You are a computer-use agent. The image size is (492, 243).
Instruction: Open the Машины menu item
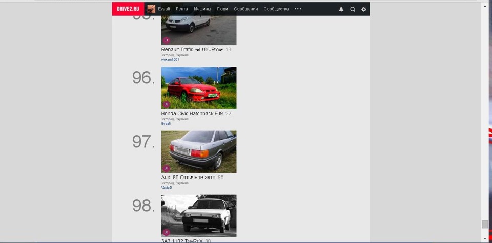[202, 9]
